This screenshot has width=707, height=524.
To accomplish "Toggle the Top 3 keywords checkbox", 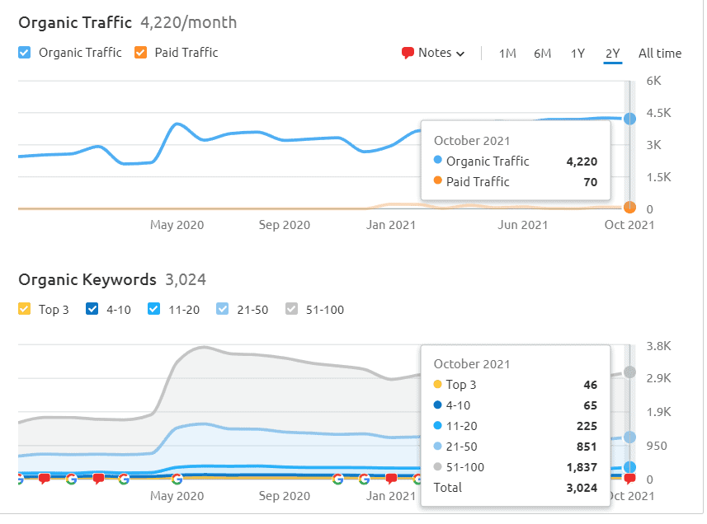I will [x=25, y=309].
